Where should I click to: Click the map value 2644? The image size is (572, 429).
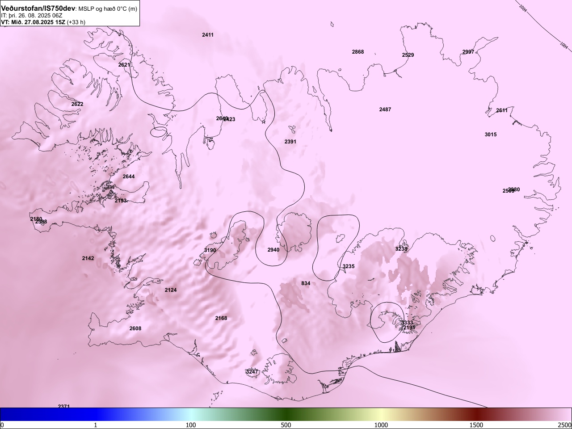tap(129, 177)
